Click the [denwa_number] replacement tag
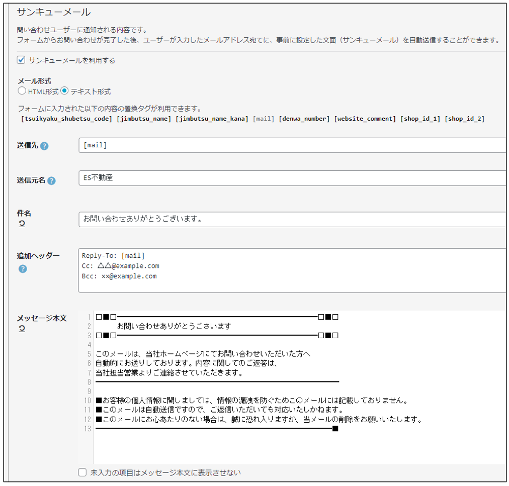 [x=304, y=119]
